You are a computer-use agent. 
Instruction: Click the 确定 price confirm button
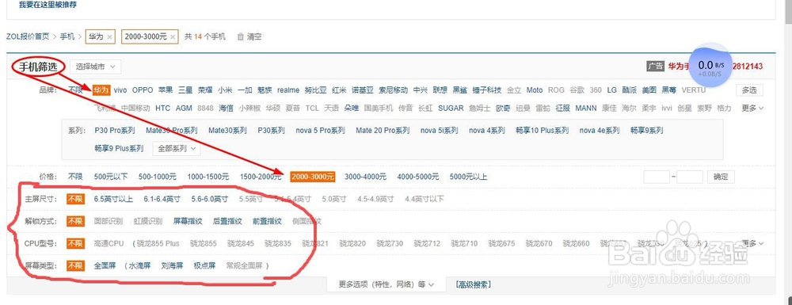point(721,177)
